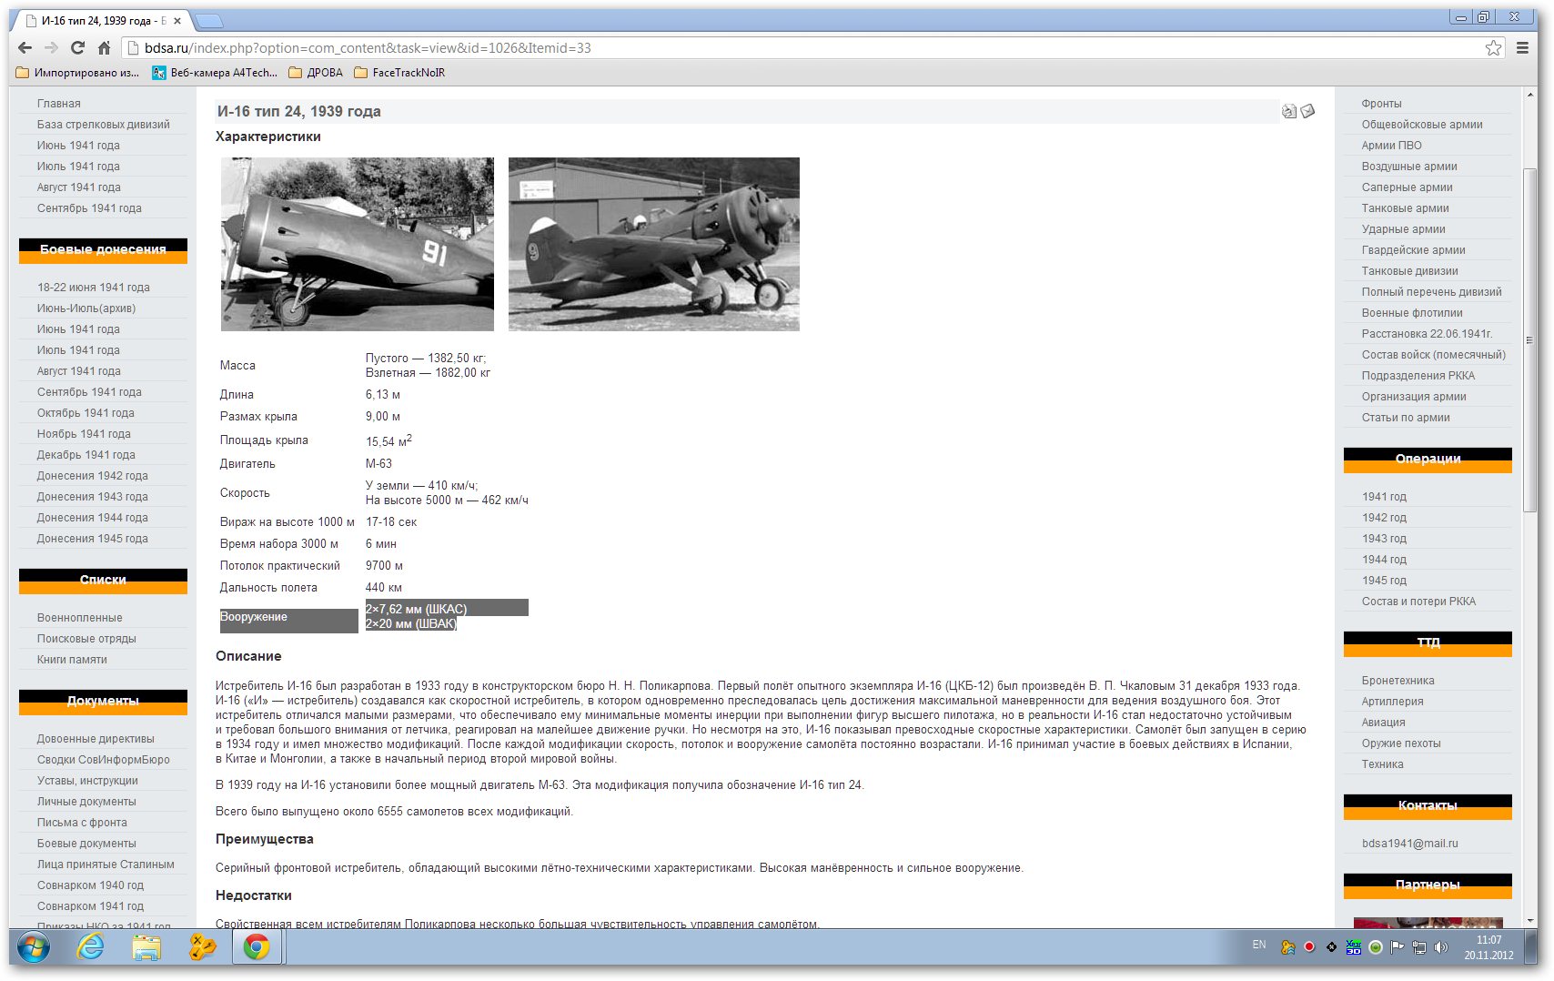This screenshot has height=981, width=1554.
Task: Click the browser Forward arrow
Action: point(51,48)
